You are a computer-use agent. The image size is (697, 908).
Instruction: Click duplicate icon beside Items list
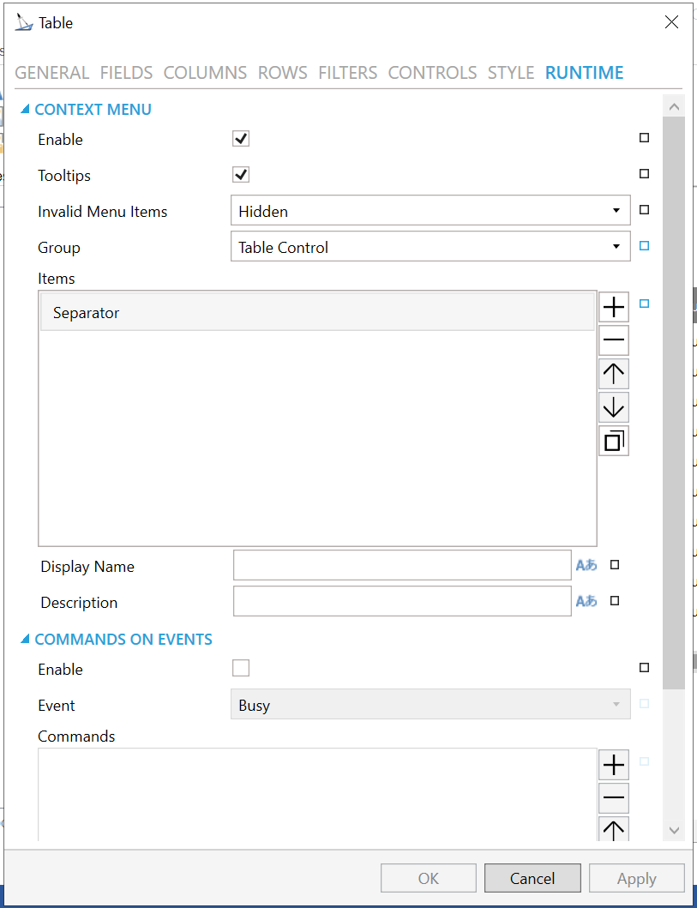pyautogui.click(x=613, y=441)
